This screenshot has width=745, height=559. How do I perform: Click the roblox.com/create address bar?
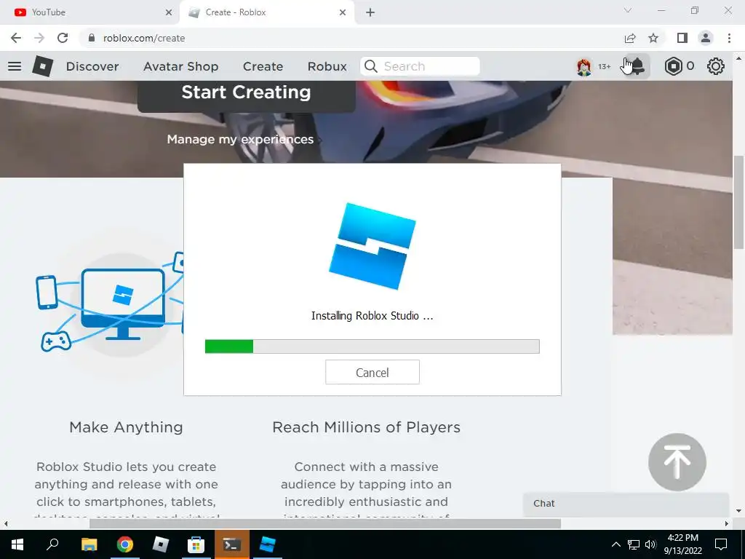pos(351,38)
